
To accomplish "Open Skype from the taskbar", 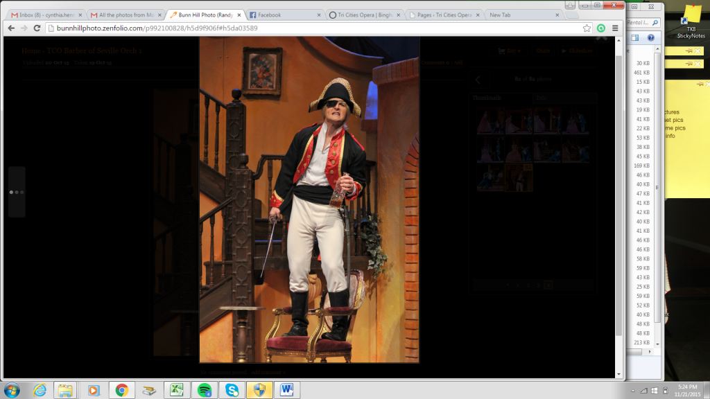I will (230, 390).
